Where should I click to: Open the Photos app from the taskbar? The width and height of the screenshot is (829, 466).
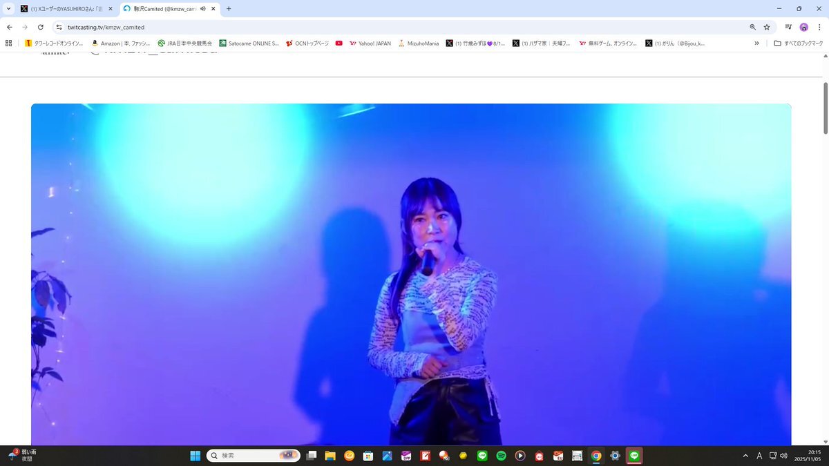(388, 456)
